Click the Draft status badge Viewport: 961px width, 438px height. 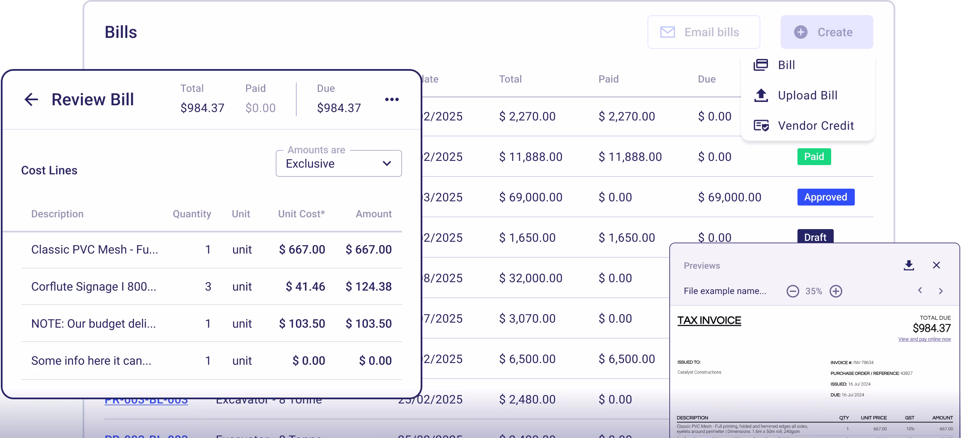(x=815, y=237)
